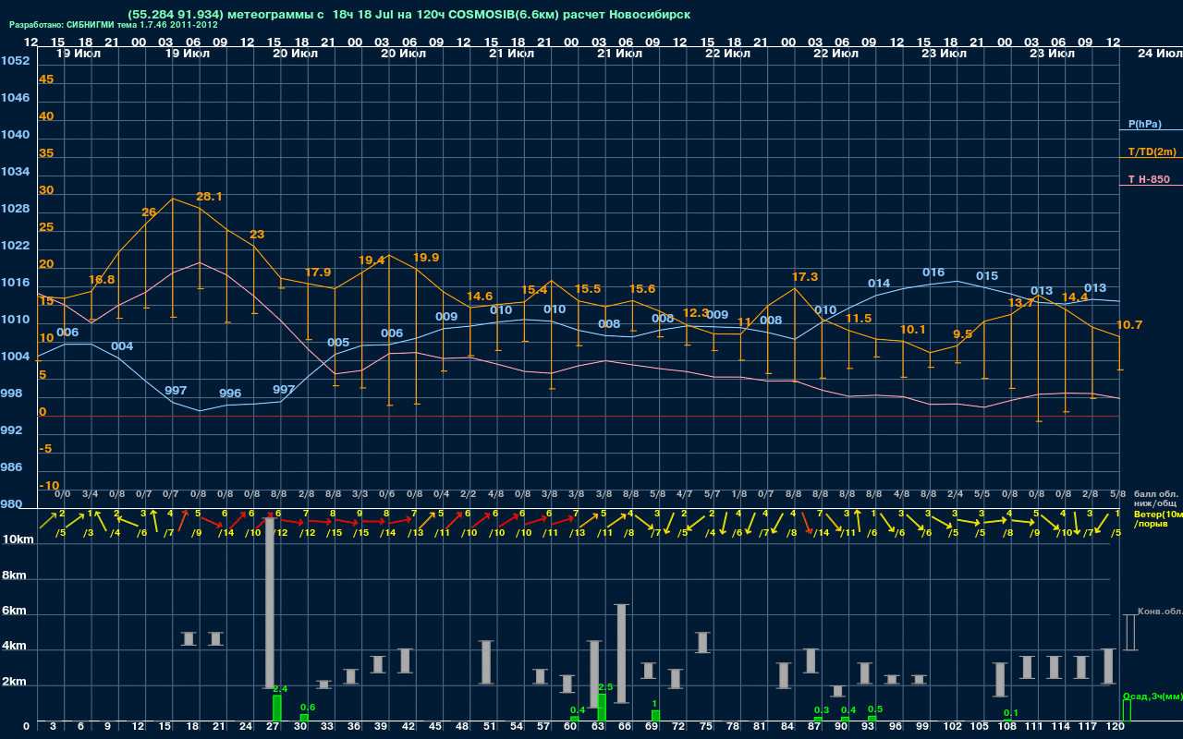Click the precipitation value 0.5 at hour 93
Screen dimensions: 1183x739
click(x=875, y=709)
